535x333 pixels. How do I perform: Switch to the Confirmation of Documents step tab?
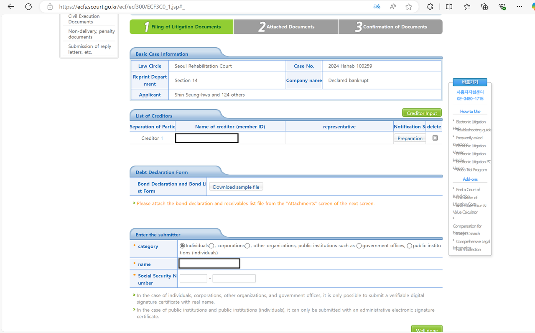click(x=390, y=27)
